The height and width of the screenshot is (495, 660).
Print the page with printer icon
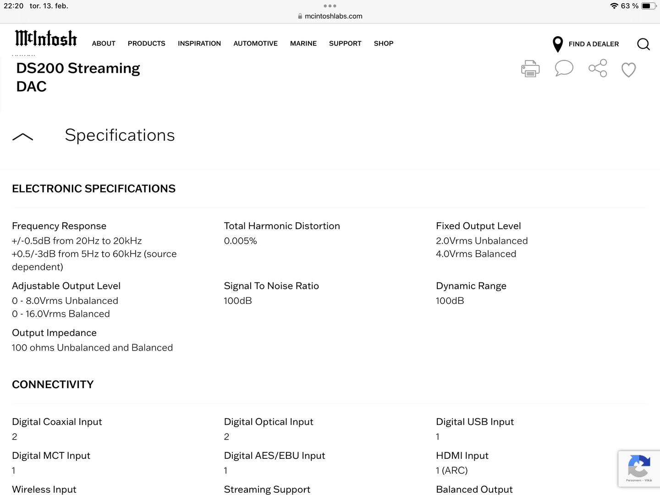530,69
